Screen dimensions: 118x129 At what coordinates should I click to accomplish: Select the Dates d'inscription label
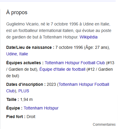click(x=26, y=84)
